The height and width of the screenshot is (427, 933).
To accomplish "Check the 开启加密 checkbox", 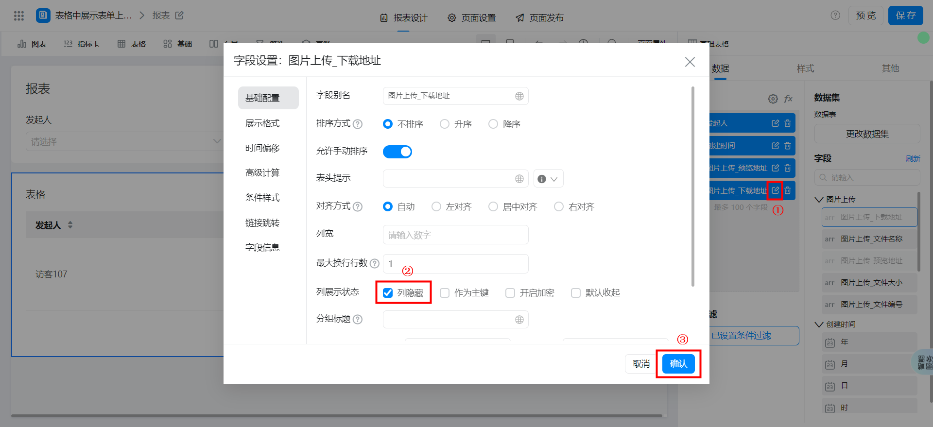I will 510,293.
